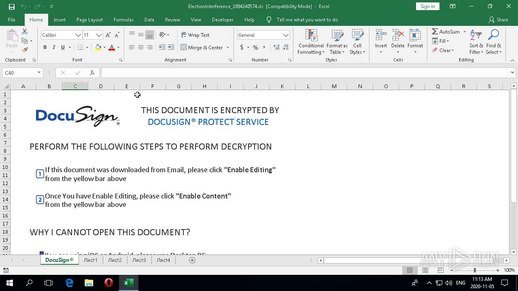Expand the formula bar
Viewport: 518px width, 291px height.
point(513,73)
